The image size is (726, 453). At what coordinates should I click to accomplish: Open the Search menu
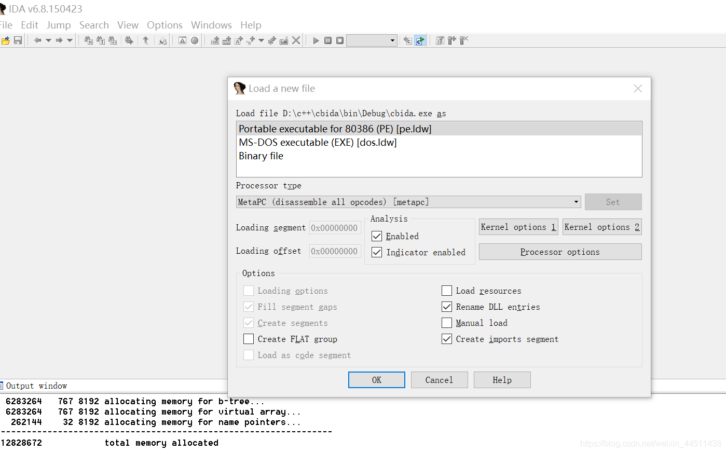coord(94,25)
